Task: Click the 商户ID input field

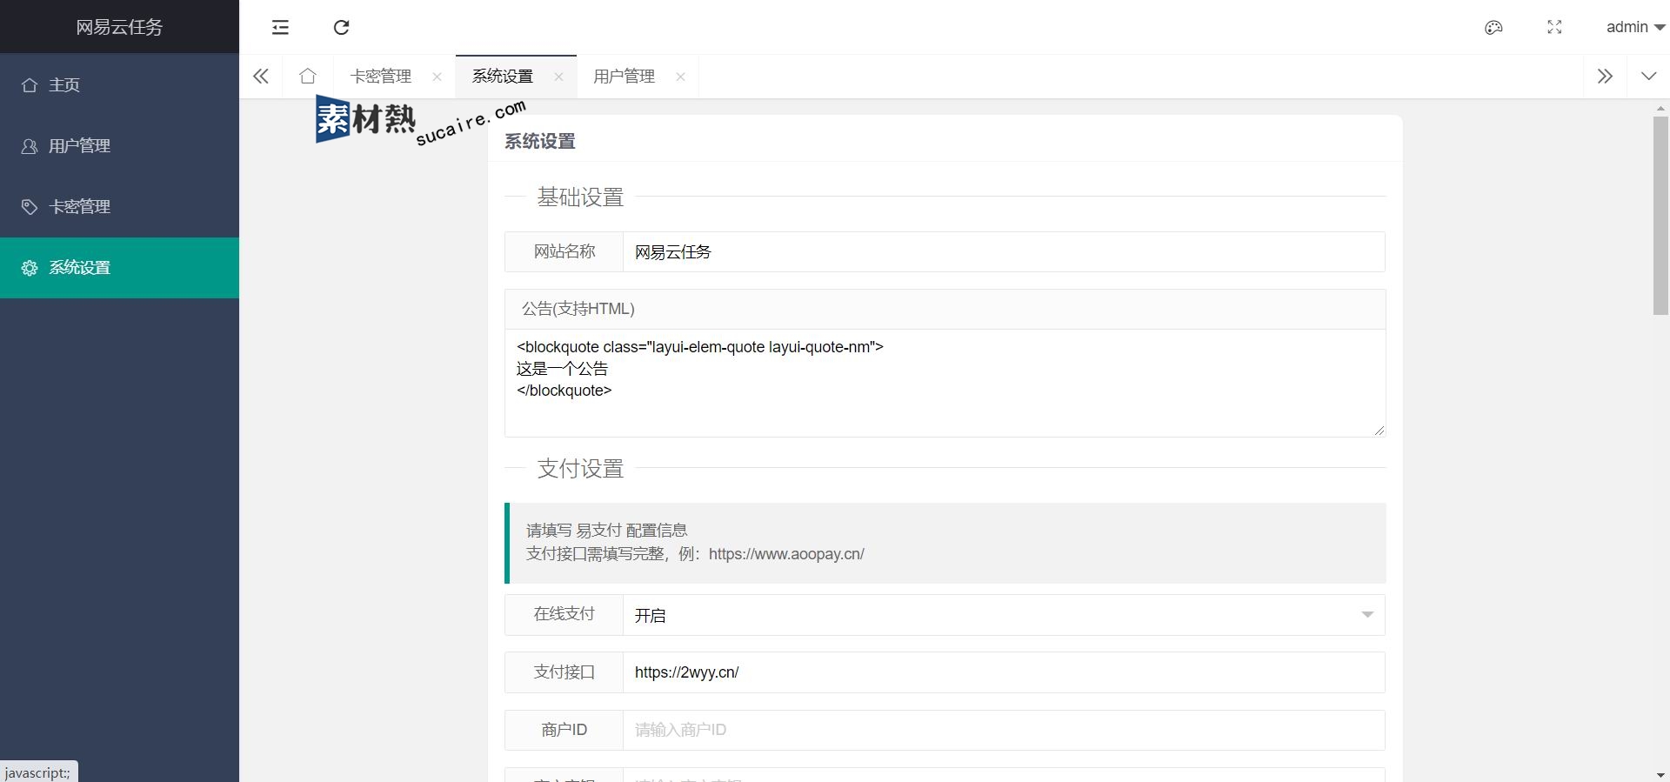Action: click(1004, 730)
